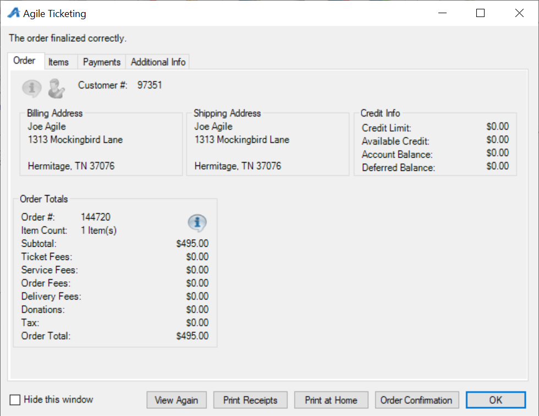Image resolution: width=539 pixels, height=416 pixels.
Task: Click the billing name Joe Agile
Action: click(47, 127)
